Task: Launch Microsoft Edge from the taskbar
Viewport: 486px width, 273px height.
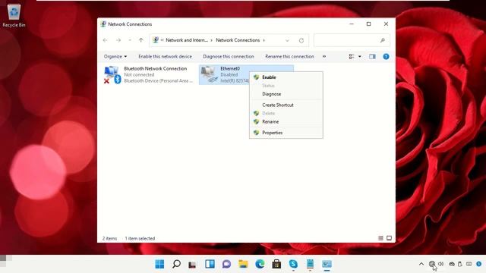Action: [x=260, y=264]
